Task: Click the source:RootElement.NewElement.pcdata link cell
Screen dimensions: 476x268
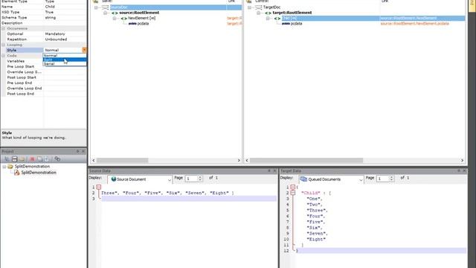Action: (414, 24)
